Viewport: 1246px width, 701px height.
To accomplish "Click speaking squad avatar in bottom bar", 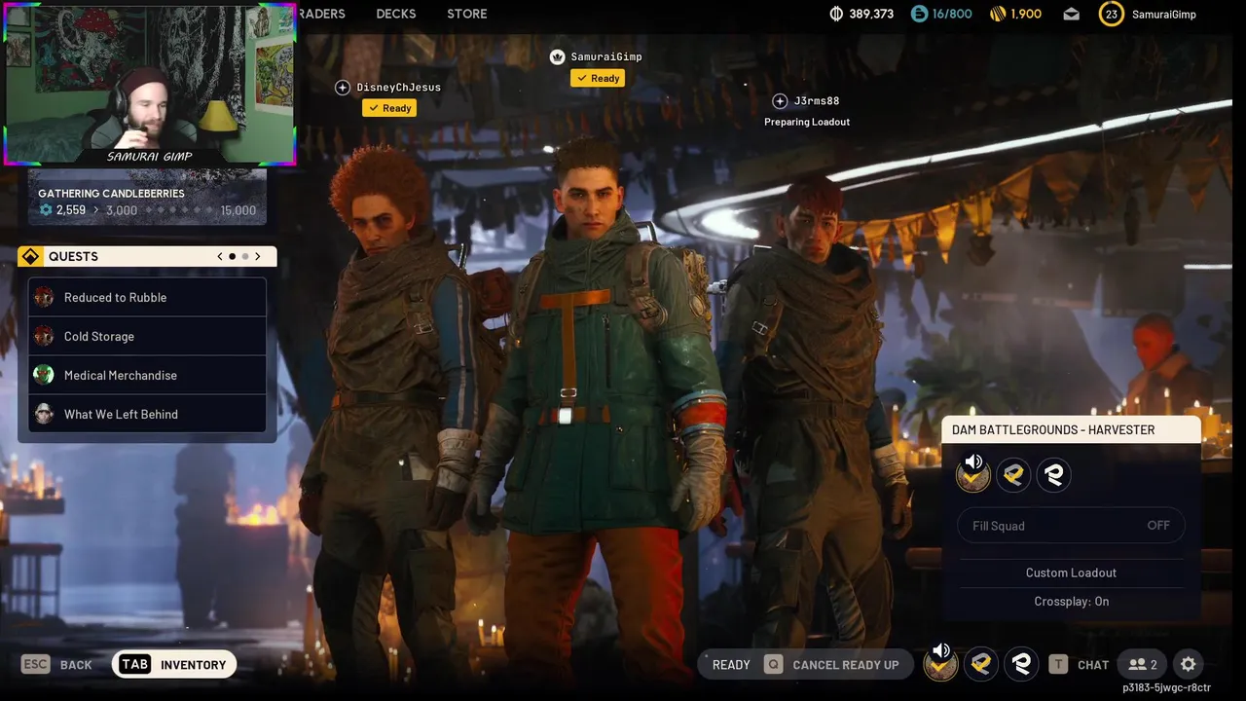I will 940,664.
